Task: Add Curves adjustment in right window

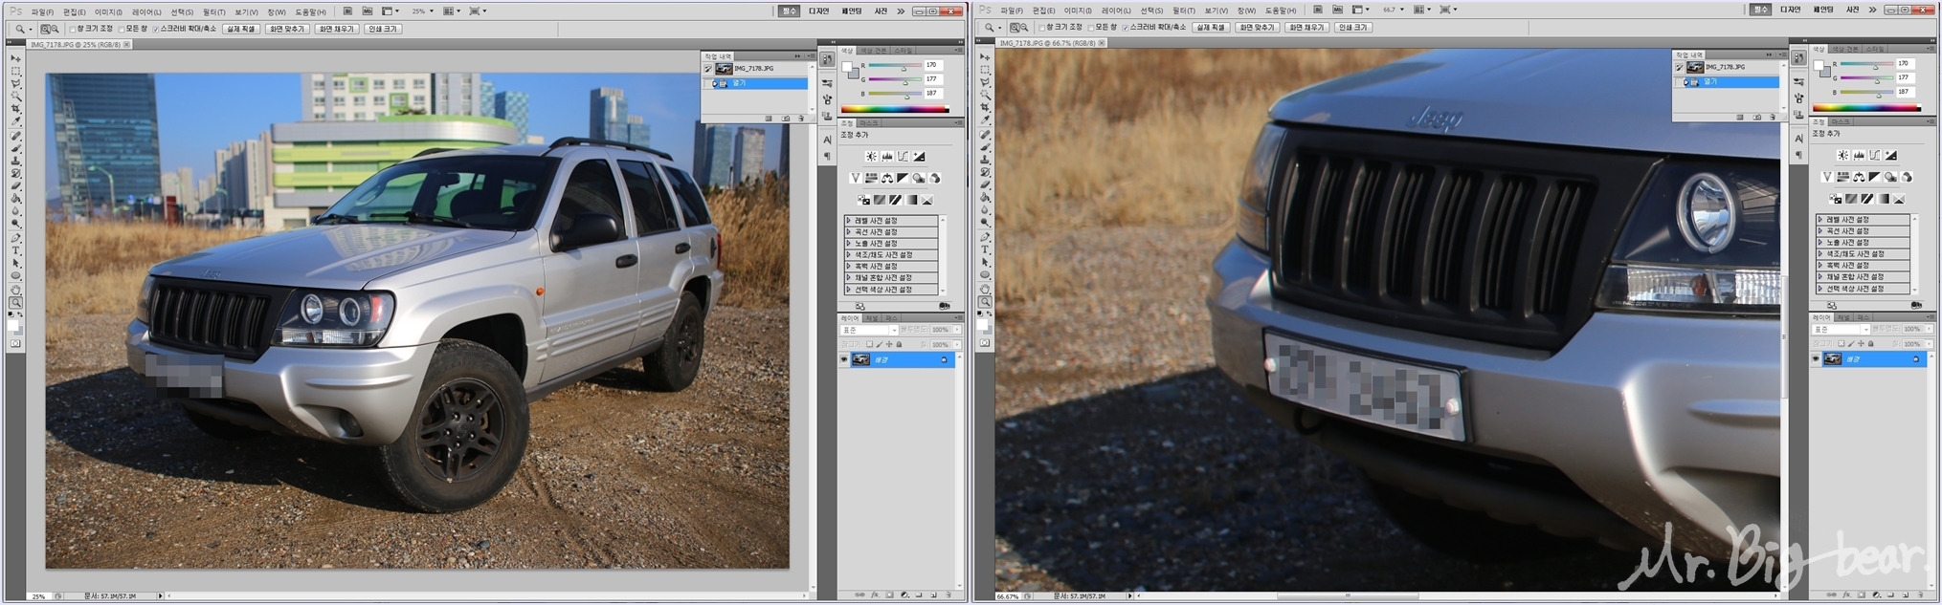Action: click(1874, 155)
